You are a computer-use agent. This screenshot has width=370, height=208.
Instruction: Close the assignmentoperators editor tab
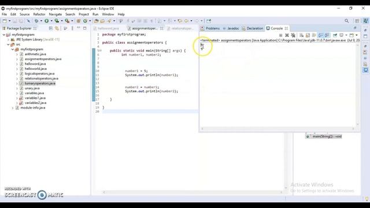tap(162, 28)
